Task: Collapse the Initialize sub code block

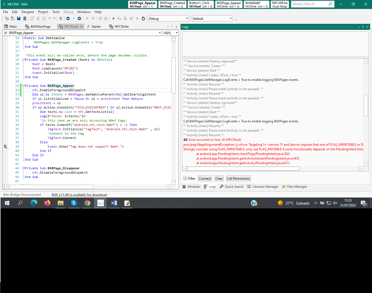Action: tap(23, 38)
